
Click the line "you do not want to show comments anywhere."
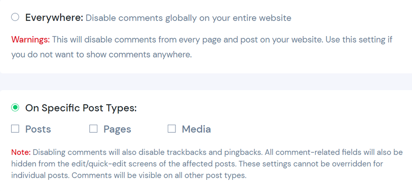101,55
